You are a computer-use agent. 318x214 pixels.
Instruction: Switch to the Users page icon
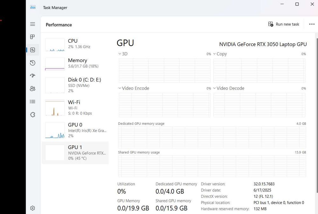click(x=32, y=89)
